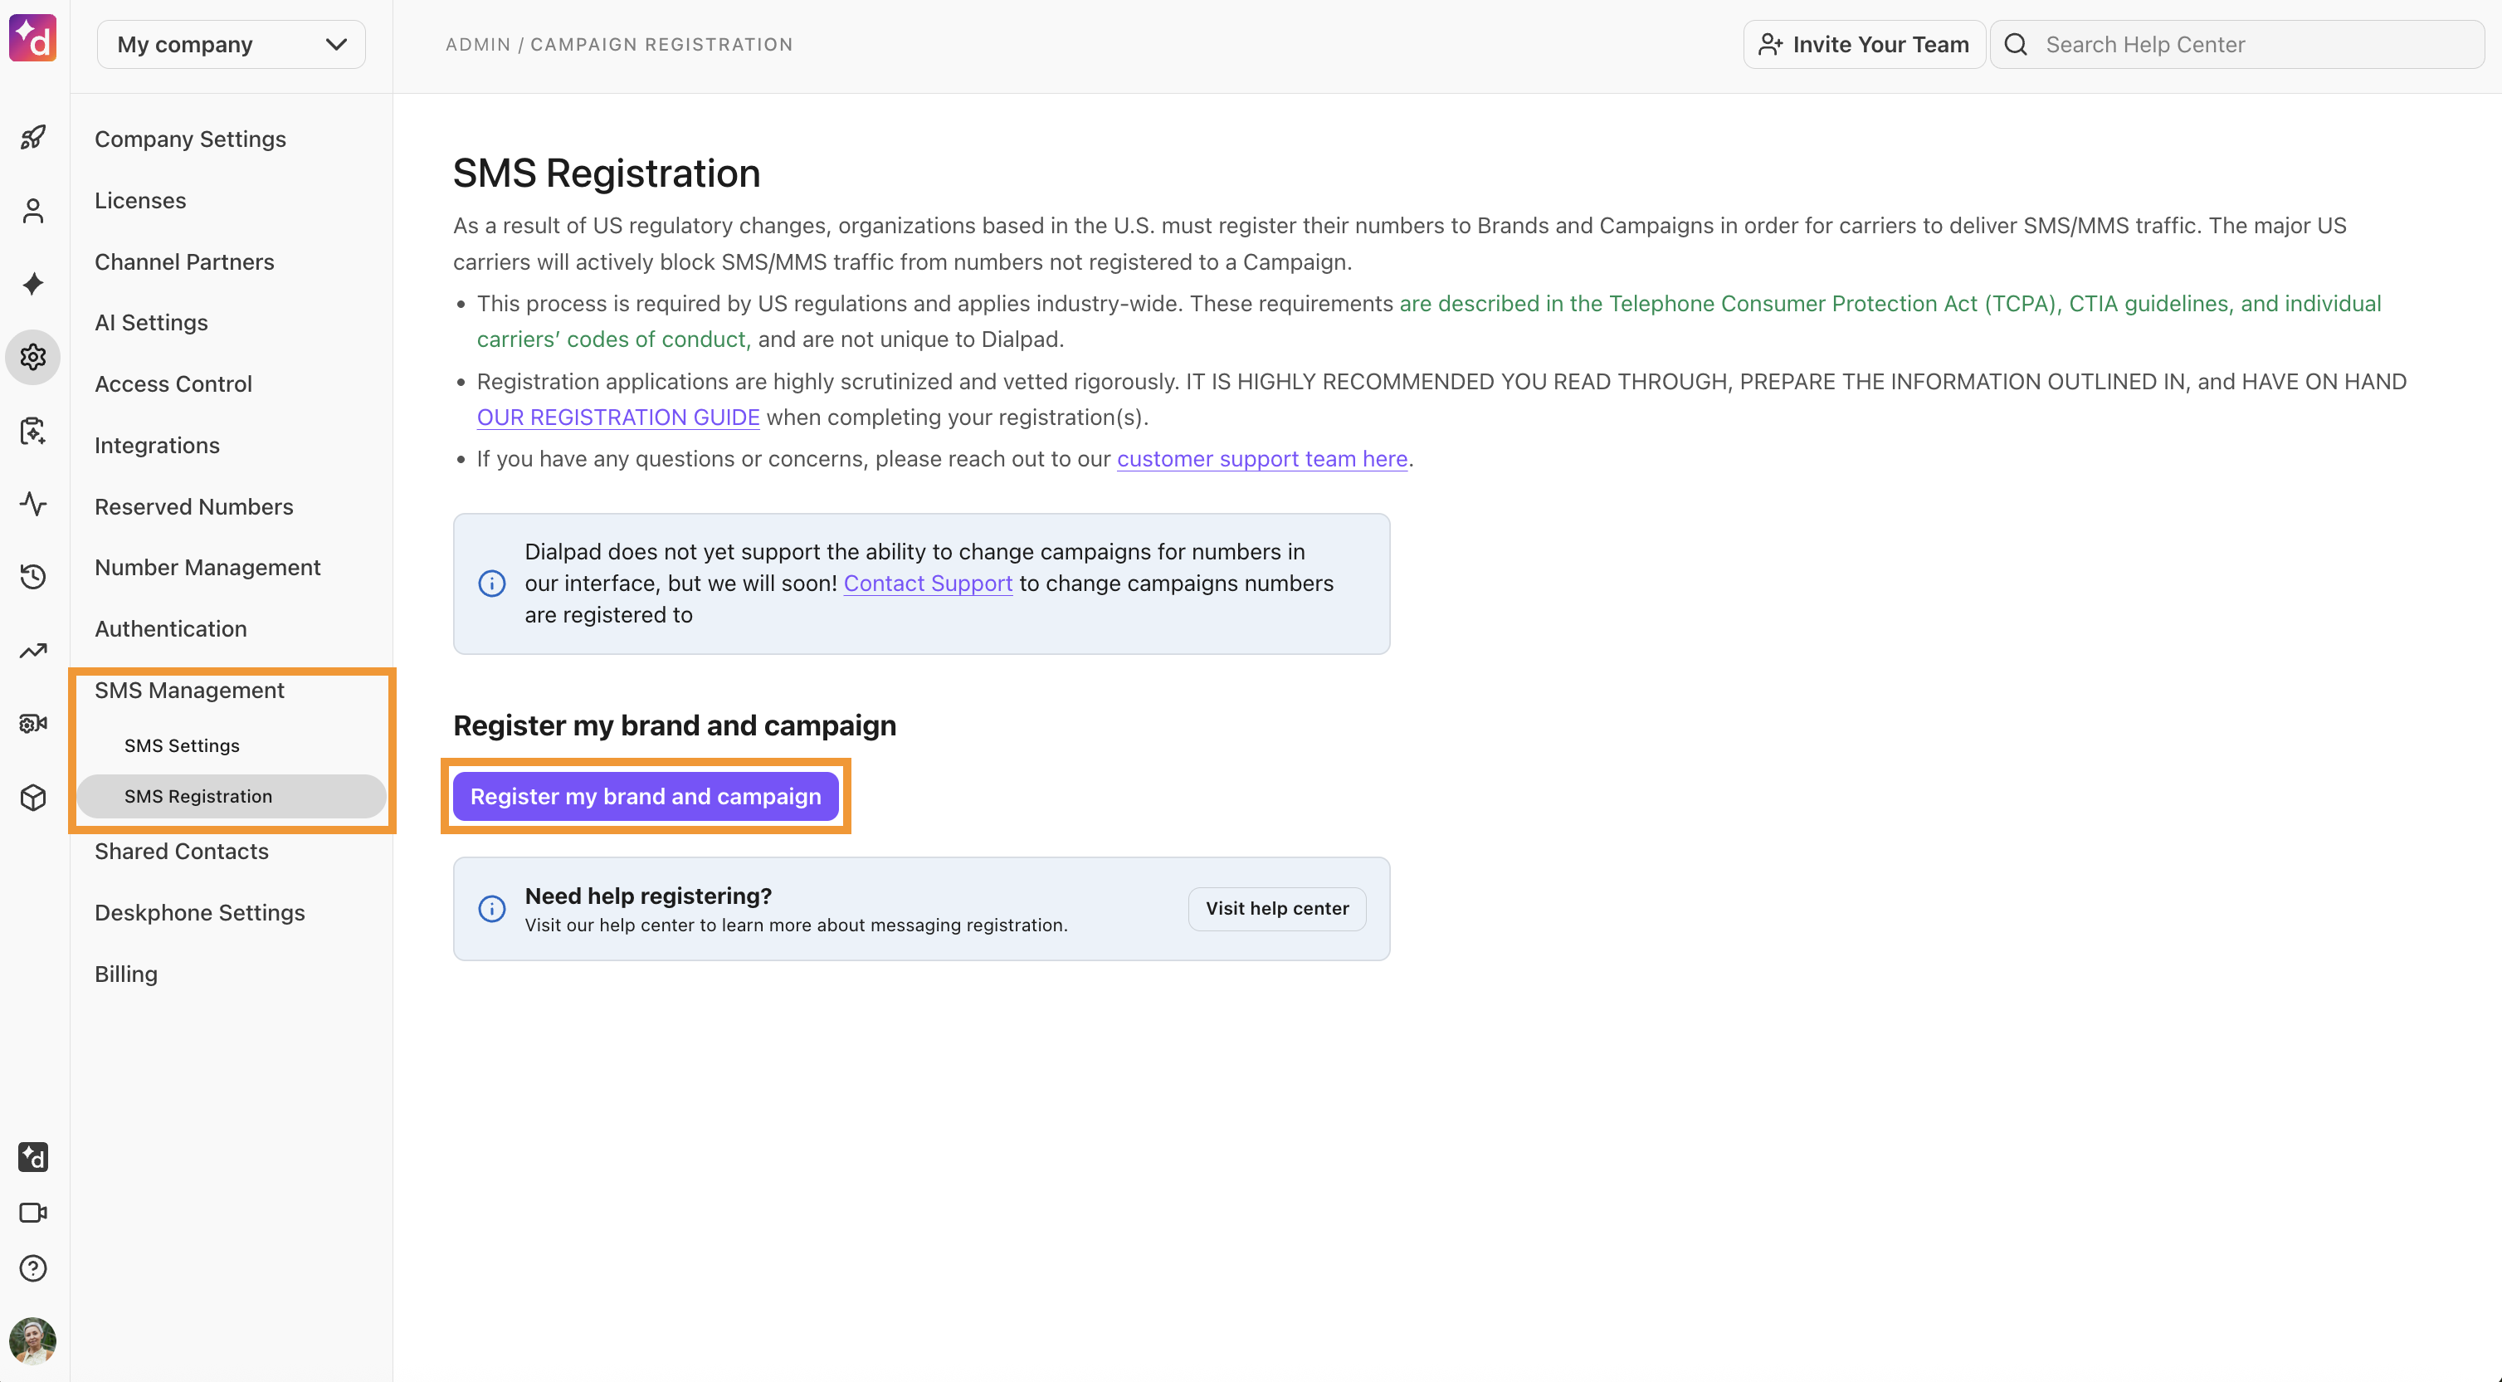
Task: Open the rocket launch icon in sidebar
Action: pos(33,137)
